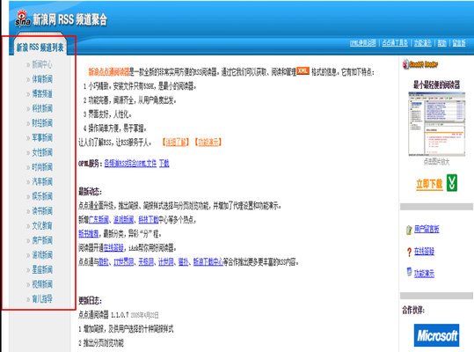Image resolution: width=474 pixels, height=352 pixels.
Task: Click the red question mark icon
Action: (409, 252)
